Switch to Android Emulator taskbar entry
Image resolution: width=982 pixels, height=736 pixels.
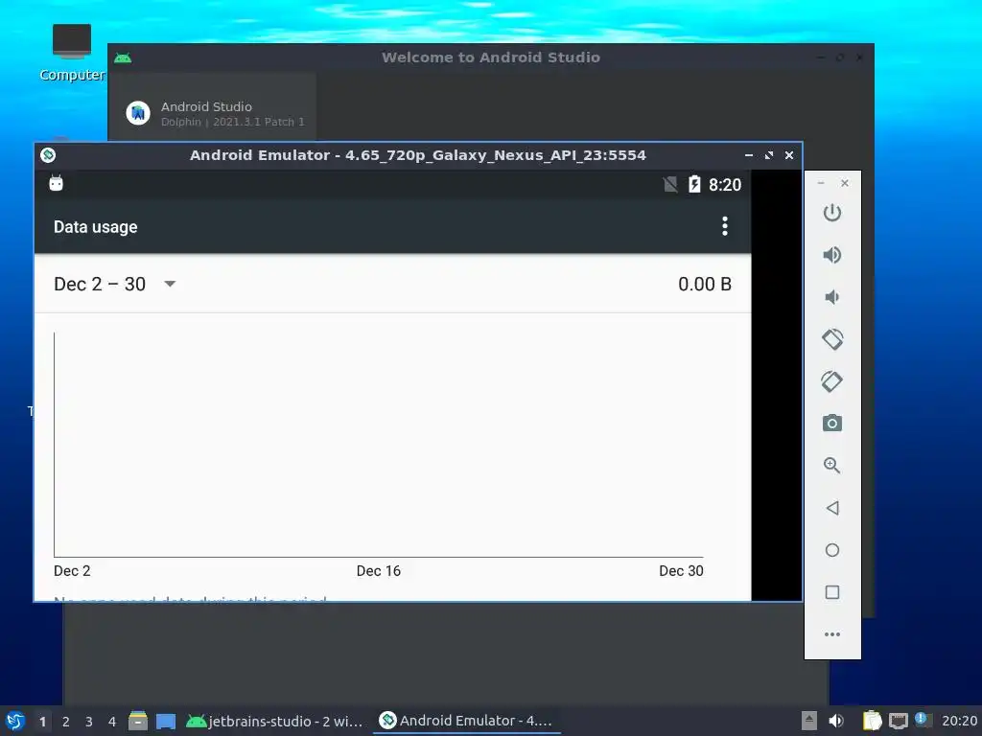click(467, 721)
